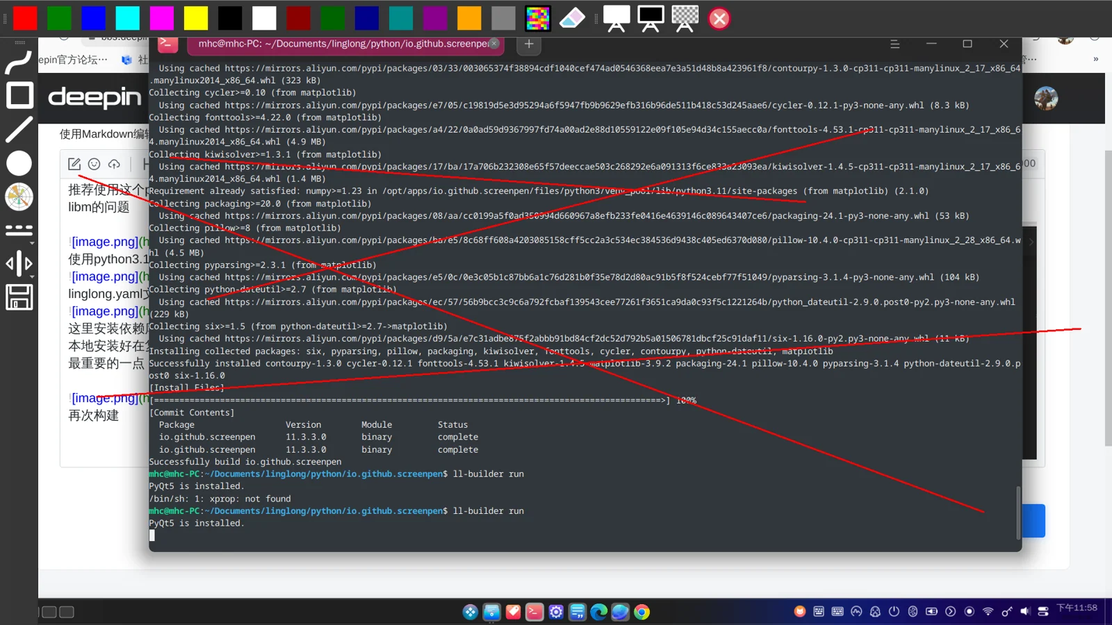Switch to transparent checkered background mode
1112x625 pixels.
coord(685,18)
